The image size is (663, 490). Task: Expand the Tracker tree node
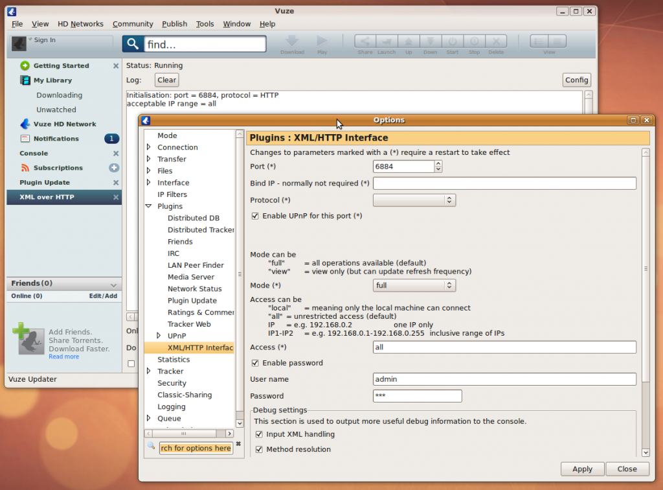pos(148,371)
